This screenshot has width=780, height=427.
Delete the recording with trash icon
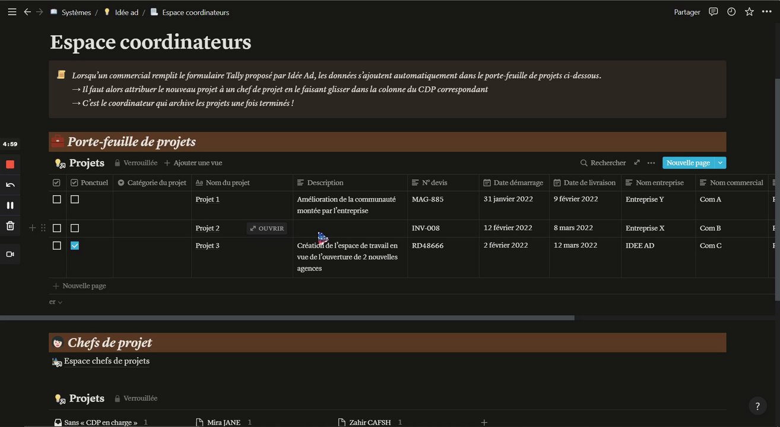click(10, 225)
